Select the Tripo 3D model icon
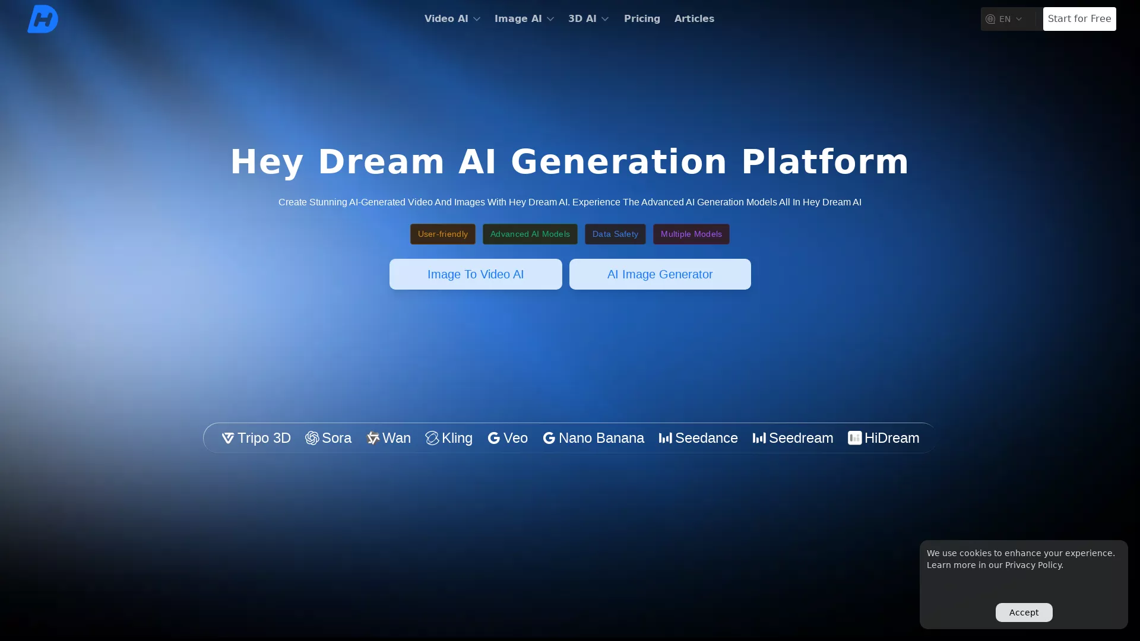 pyautogui.click(x=228, y=438)
